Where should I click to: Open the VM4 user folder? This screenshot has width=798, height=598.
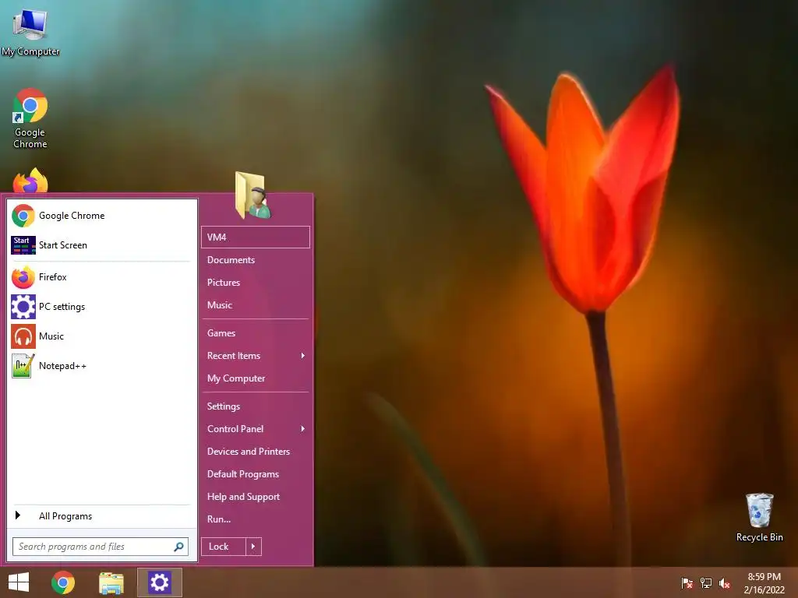tap(256, 237)
